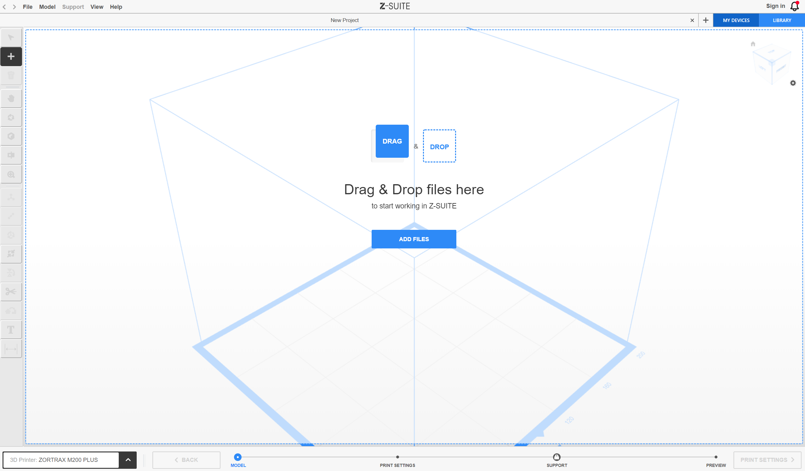Click the PRINT SETTINGS step marker
805x471 pixels.
click(x=397, y=457)
